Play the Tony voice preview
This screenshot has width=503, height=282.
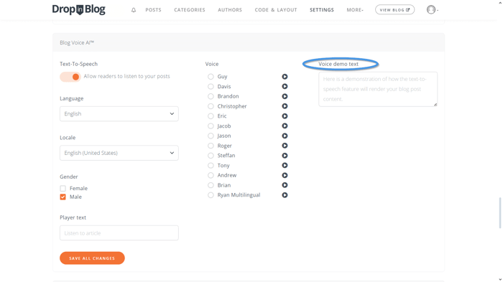pos(285,165)
